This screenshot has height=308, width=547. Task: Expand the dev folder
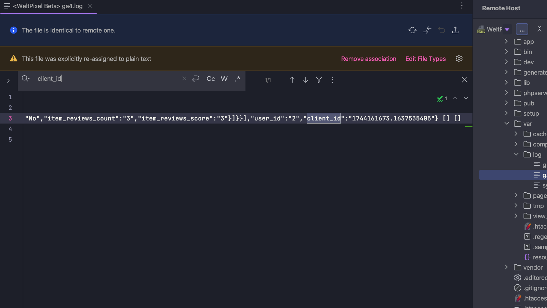[x=506, y=62]
